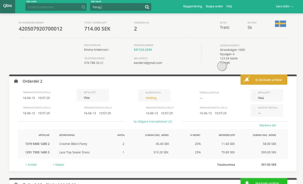This screenshot has height=184, width=303.
Task: Open Skapa order page
Action: [214, 6]
